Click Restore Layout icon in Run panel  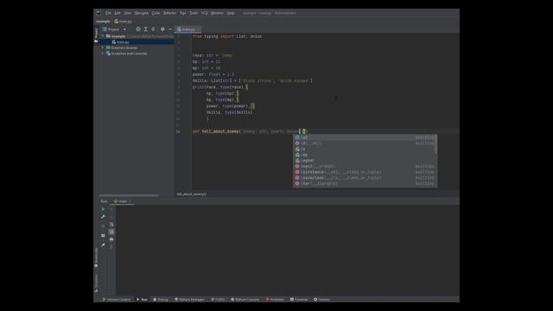(x=104, y=236)
